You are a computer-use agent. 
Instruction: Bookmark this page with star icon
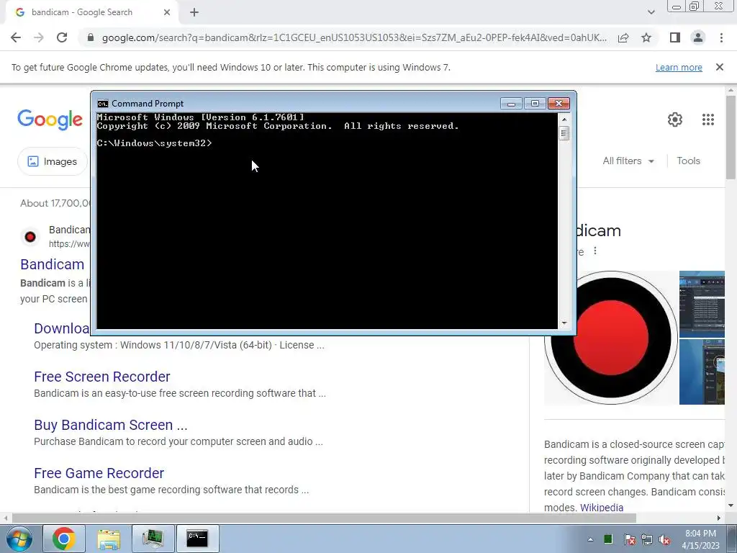coord(646,37)
